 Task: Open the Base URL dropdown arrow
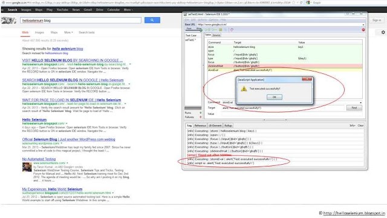coord(363,25)
